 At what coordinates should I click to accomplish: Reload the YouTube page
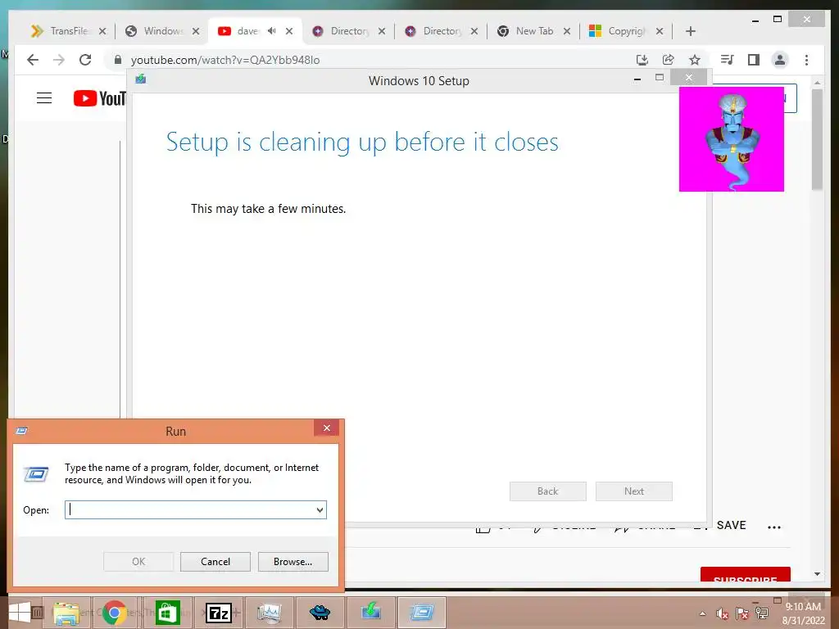pos(85,60)
